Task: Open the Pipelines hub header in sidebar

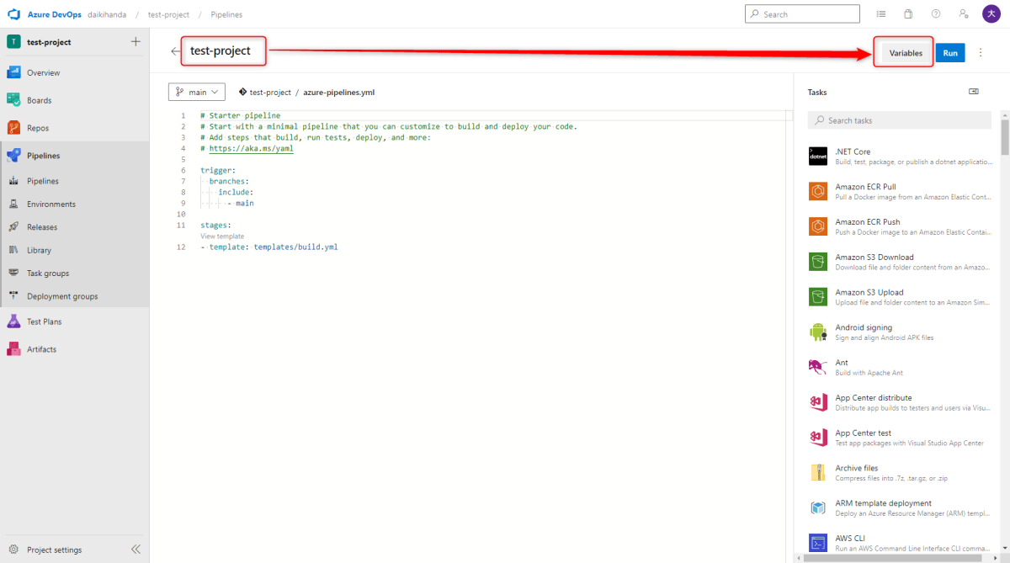Action: click(x=75, y=156)
